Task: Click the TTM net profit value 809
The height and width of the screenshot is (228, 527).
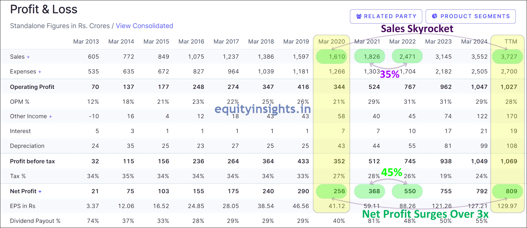Action: 511,191
